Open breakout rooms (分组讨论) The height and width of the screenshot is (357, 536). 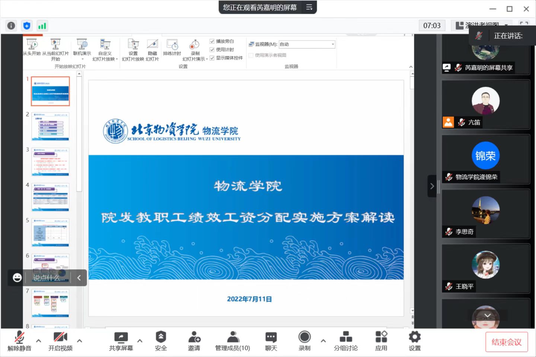click(x=345, y=341)
